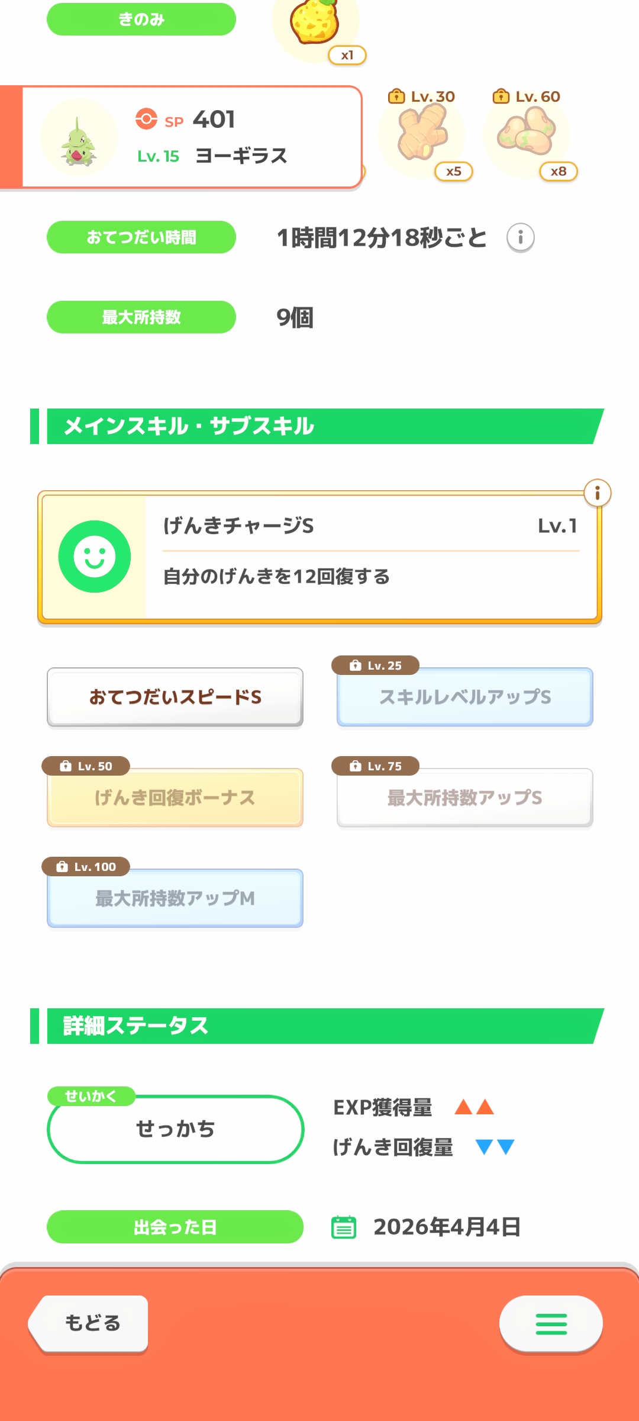Tap the 最大所持数 green label
639x1421 pixels.
tap(141, 317)
